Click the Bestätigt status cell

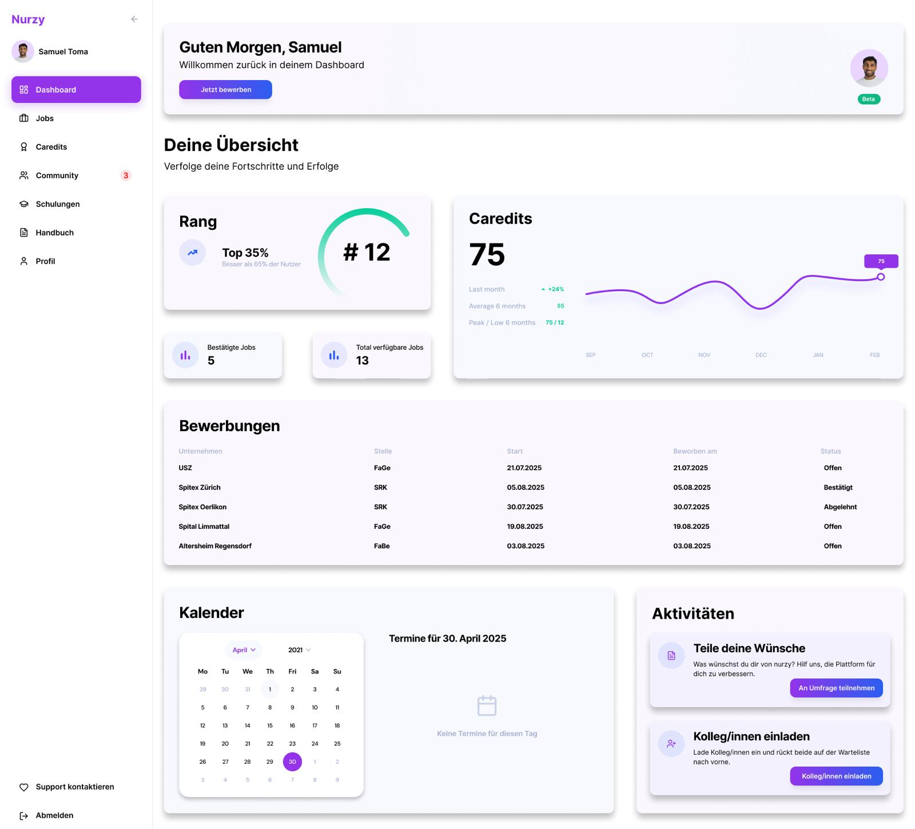(x=838, y=488)
